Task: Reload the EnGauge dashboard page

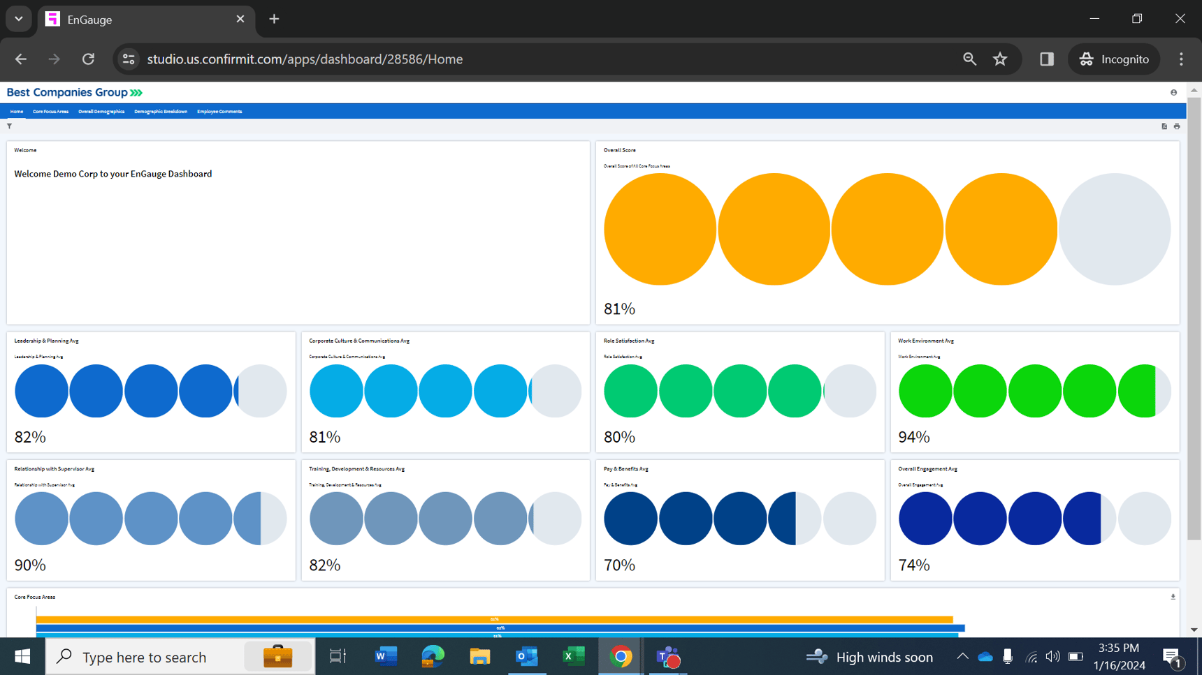Action: [x=88, y=59]
